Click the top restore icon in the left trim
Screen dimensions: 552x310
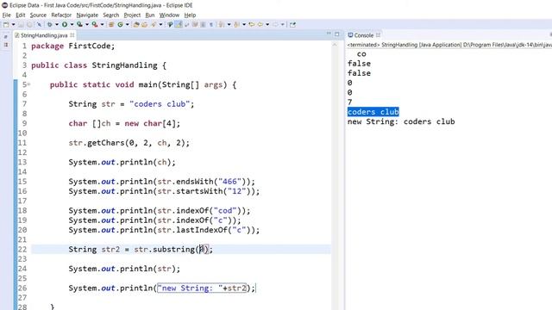click(x=6, y=36)
